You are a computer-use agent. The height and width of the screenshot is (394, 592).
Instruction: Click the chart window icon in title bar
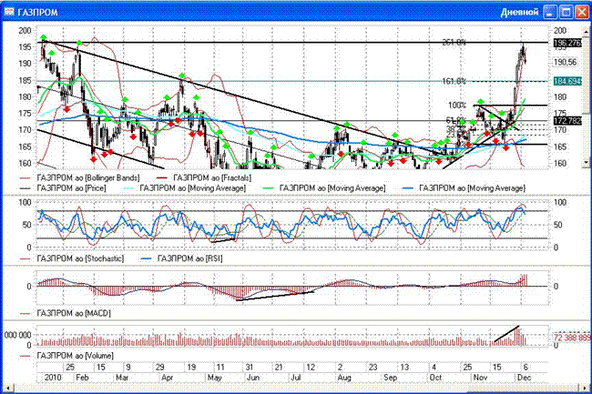coord(9,12)
